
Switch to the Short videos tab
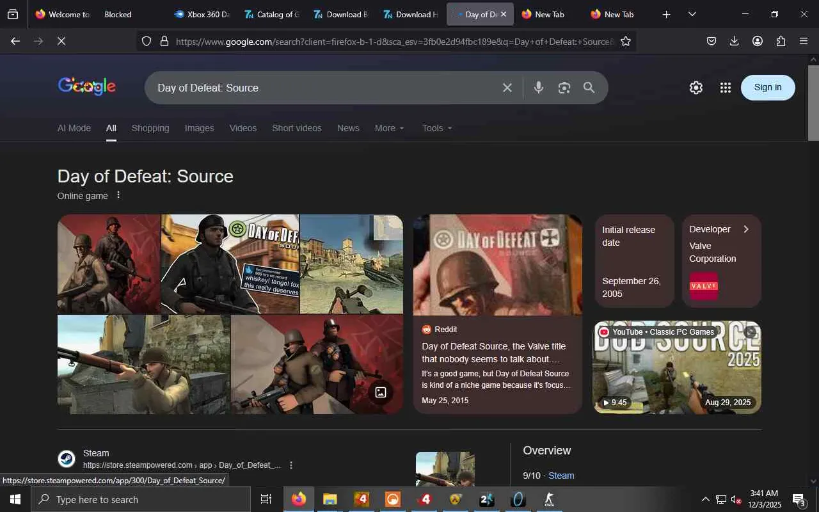click(297, 128)
